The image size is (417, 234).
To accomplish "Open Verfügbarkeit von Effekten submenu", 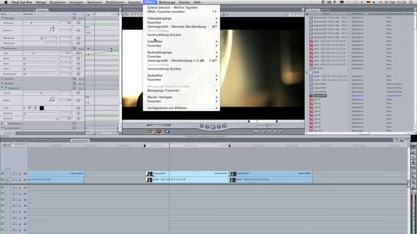I will pos(181,109).
